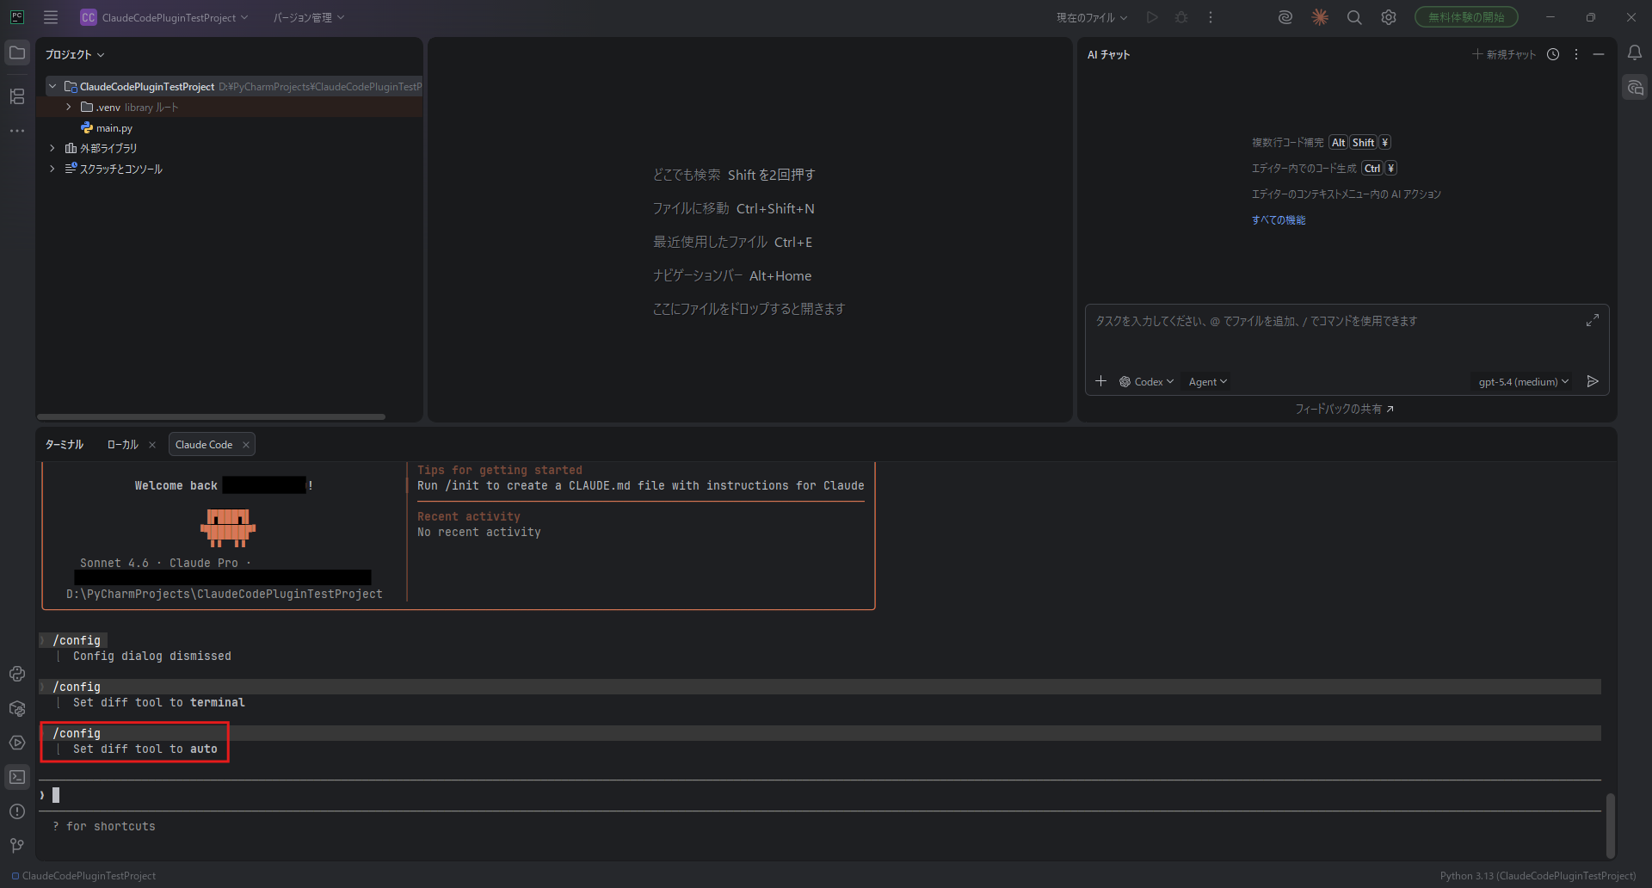Screen dimensions: 1652x888
Task: Toggle the Project tool window folder icon
Action: tap(17, 53)
